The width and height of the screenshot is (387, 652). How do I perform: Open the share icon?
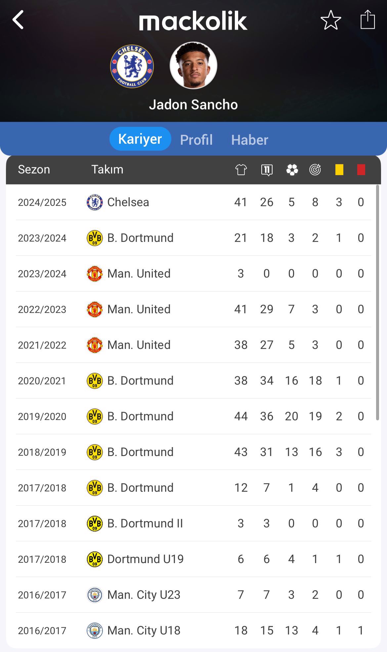(x=367, y=19)
